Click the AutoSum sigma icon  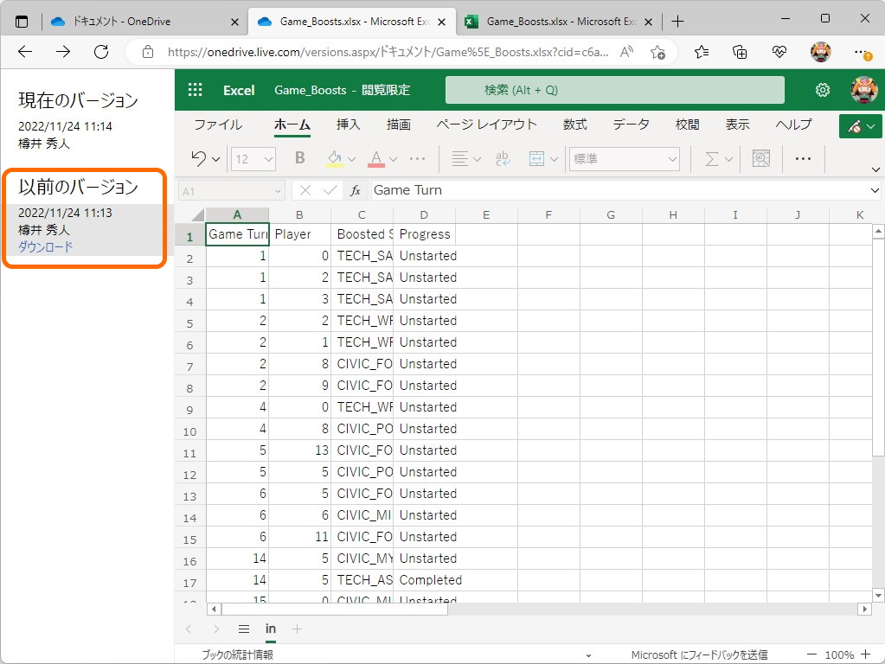[712, 158]
